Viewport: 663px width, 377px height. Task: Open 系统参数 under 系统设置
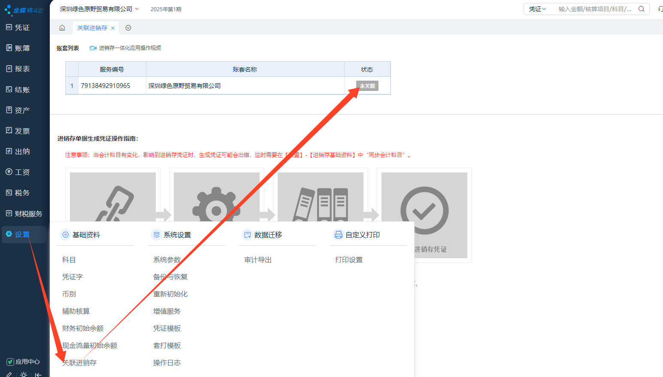(167, 260)
